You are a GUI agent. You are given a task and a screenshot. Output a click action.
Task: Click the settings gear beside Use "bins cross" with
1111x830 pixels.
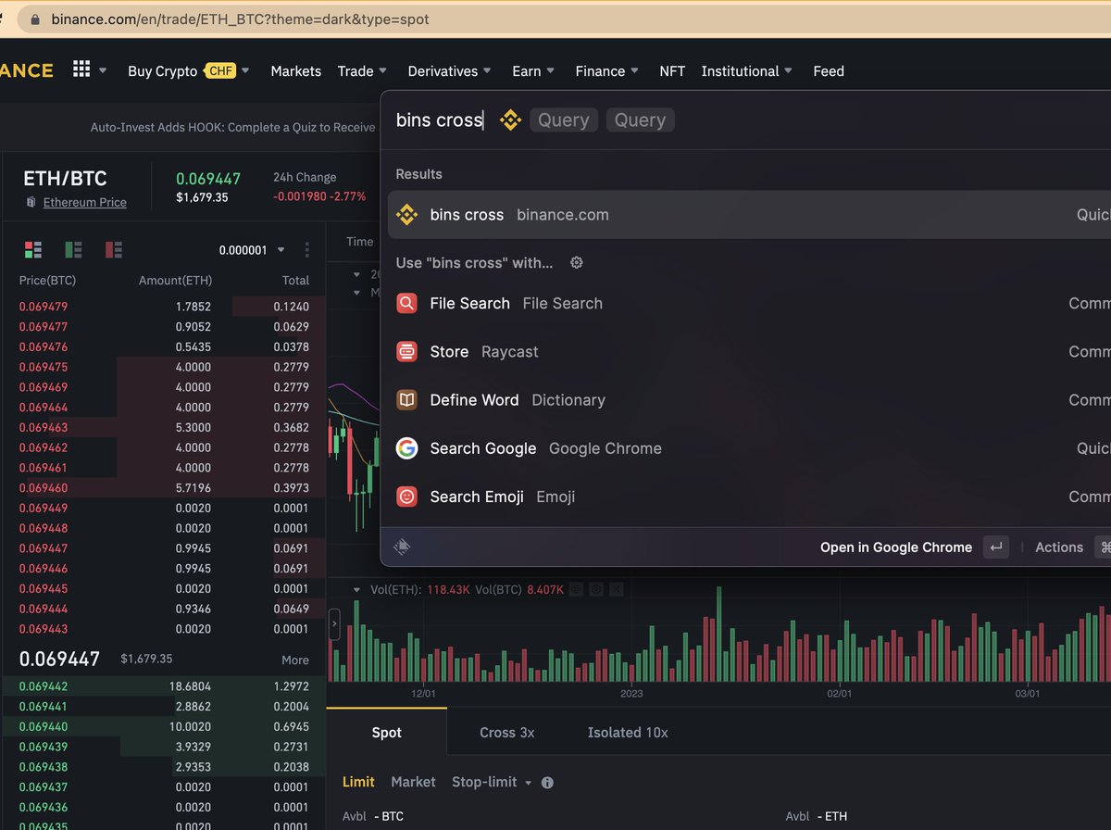coord(577,263)
